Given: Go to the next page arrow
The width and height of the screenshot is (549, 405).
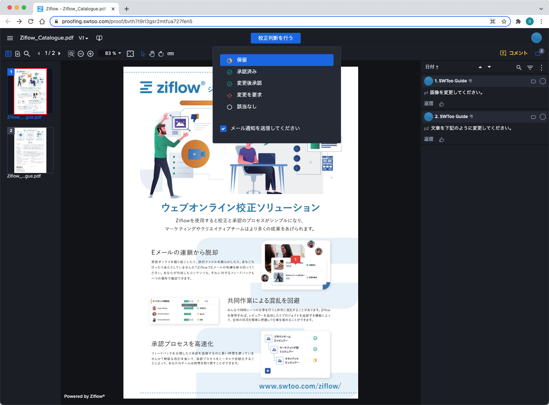Looking at the screenshot, I should pos(59,53).
